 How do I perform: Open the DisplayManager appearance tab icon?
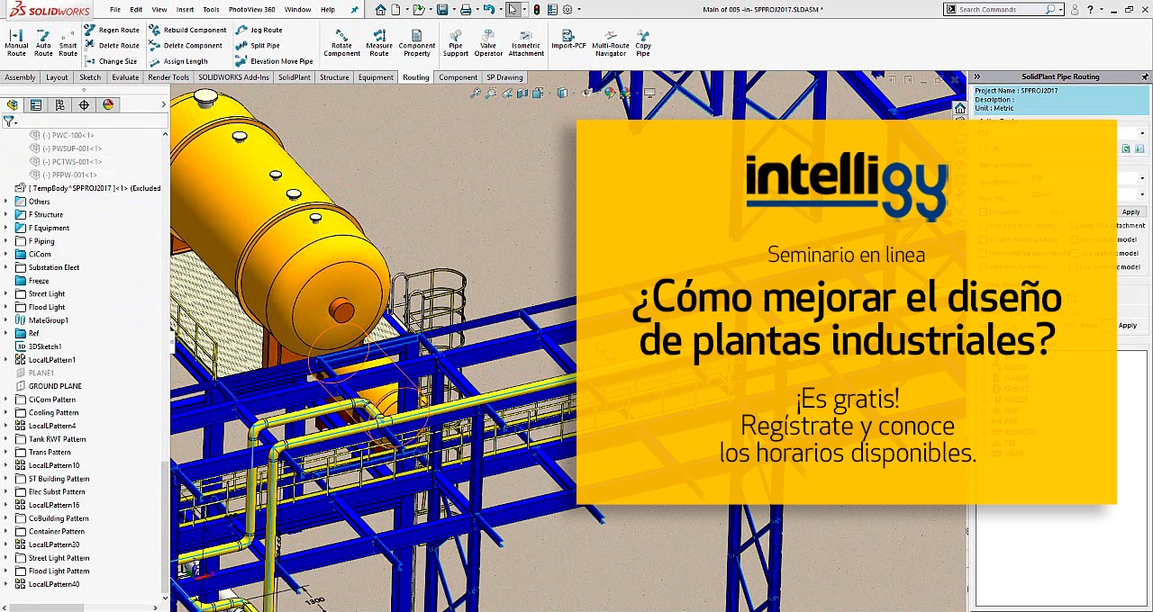108,105
